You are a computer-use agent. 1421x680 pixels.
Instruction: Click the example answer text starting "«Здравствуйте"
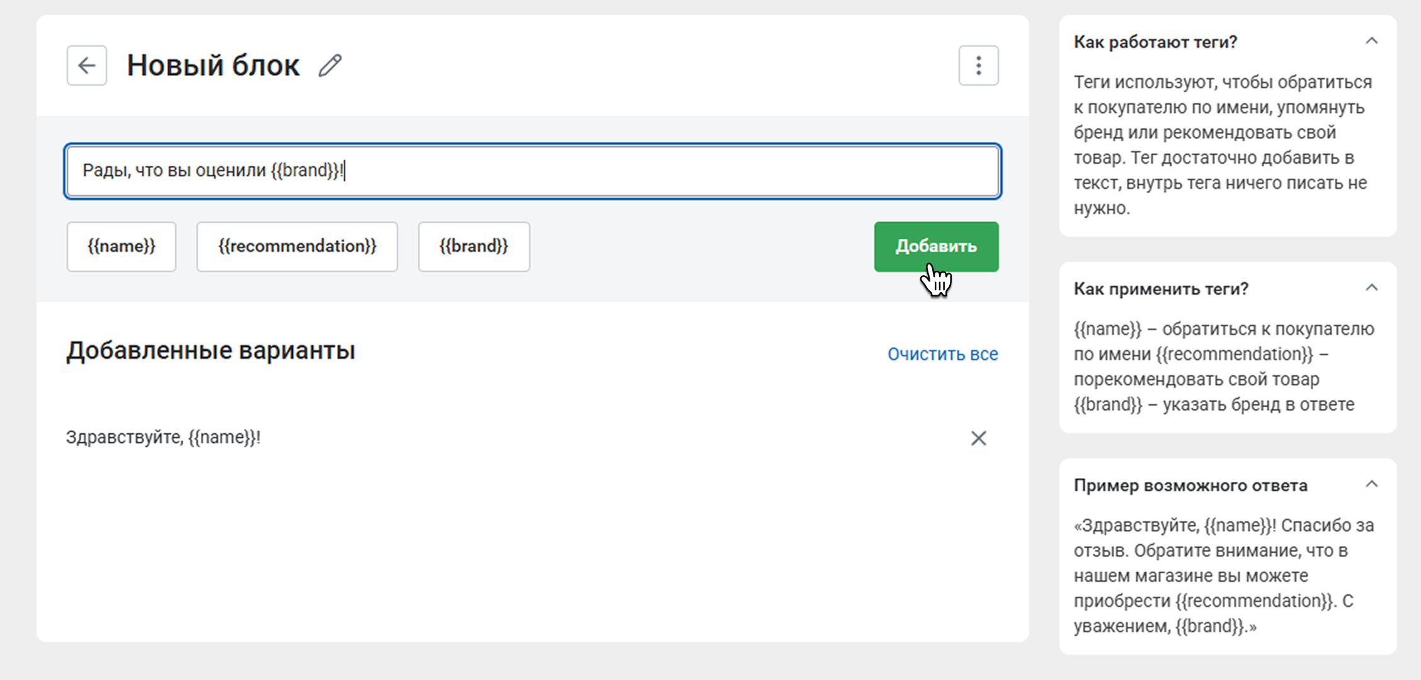tap(1223, 575)
